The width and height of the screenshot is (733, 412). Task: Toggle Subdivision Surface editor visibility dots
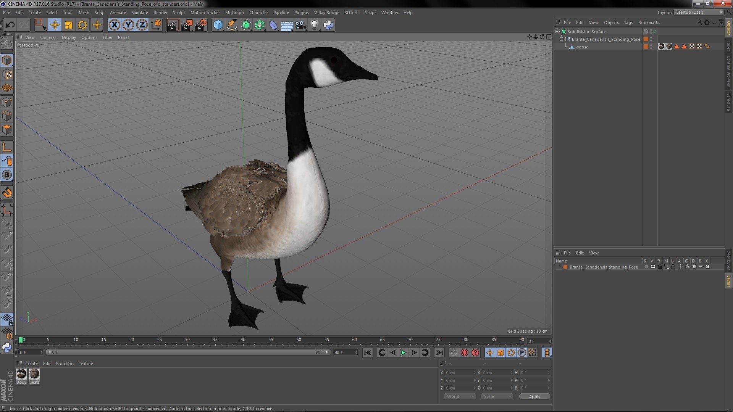(x=651, y=32)
